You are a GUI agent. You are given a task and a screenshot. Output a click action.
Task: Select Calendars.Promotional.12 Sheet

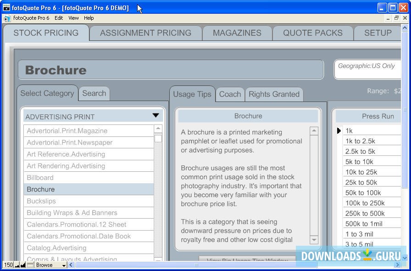89,225
